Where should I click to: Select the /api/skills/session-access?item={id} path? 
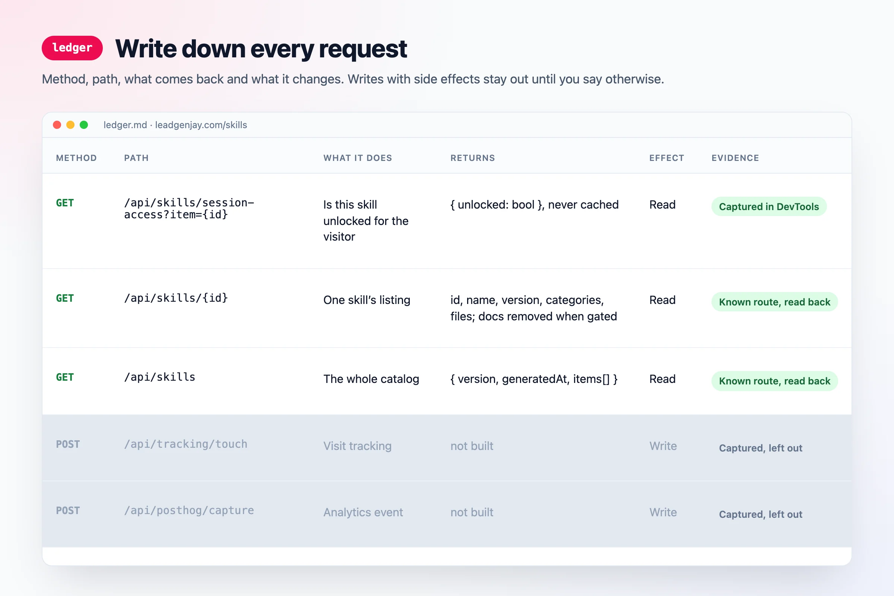click(189, 209)
